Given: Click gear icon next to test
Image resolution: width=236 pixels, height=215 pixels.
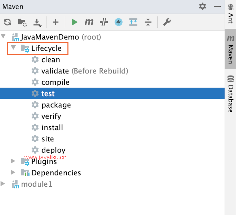Looking at the screenshot, I should [x=35, y=93].
